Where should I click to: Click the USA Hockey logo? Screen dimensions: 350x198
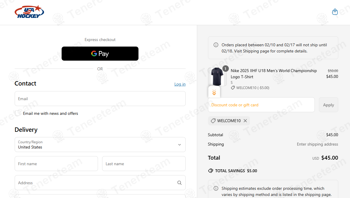tap(29, 12)
